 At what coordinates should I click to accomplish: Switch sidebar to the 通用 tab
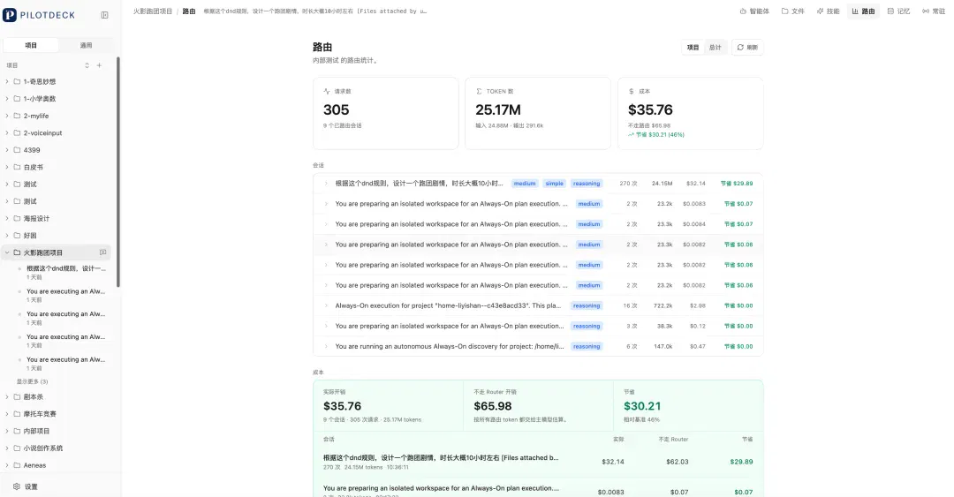coord(86,45)
